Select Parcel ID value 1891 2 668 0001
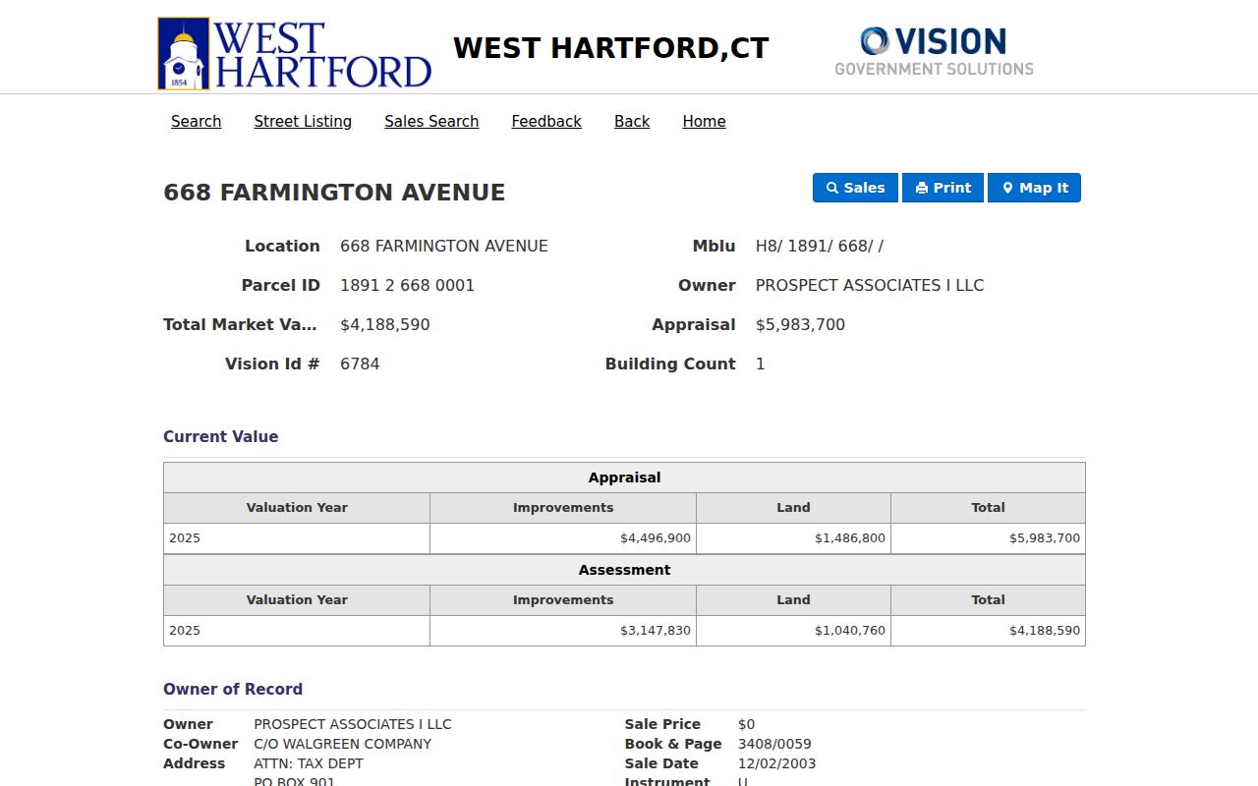Screen dimensions: 1258x786 tap(407, 285)
